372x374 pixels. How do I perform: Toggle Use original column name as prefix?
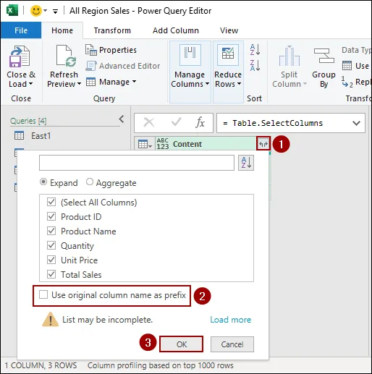[43, 294]
